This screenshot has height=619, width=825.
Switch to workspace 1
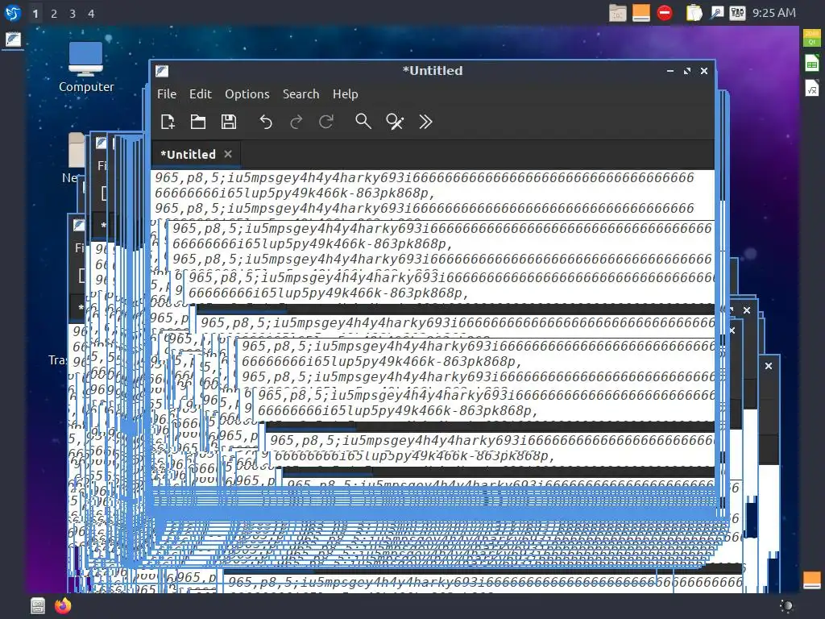click(35, 14)
